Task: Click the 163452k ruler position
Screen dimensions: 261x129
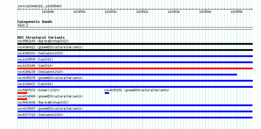Action: click(142, 12)
